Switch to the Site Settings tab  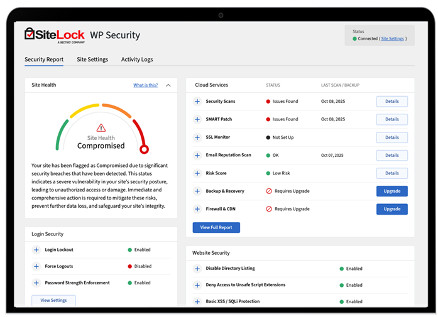[x=92, y=60]
